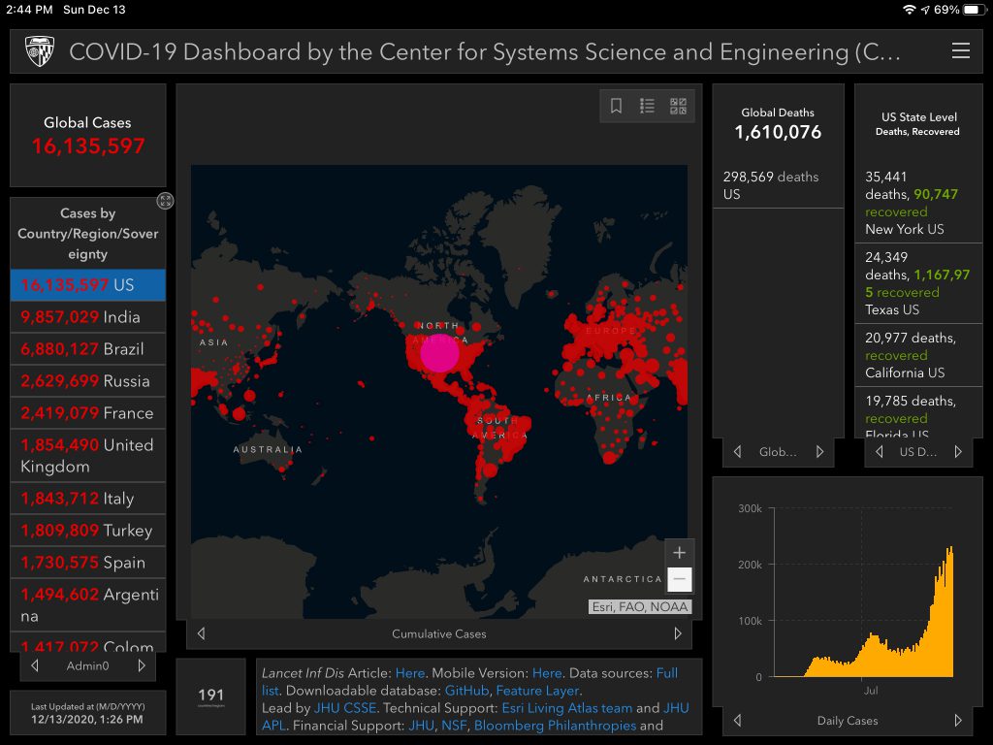
Task: Zoom out on the map
Action: (x=680, y=580)
